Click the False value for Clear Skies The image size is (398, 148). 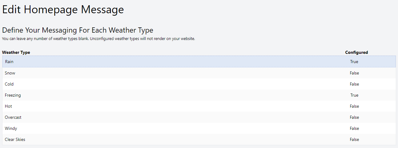point(354,139)
